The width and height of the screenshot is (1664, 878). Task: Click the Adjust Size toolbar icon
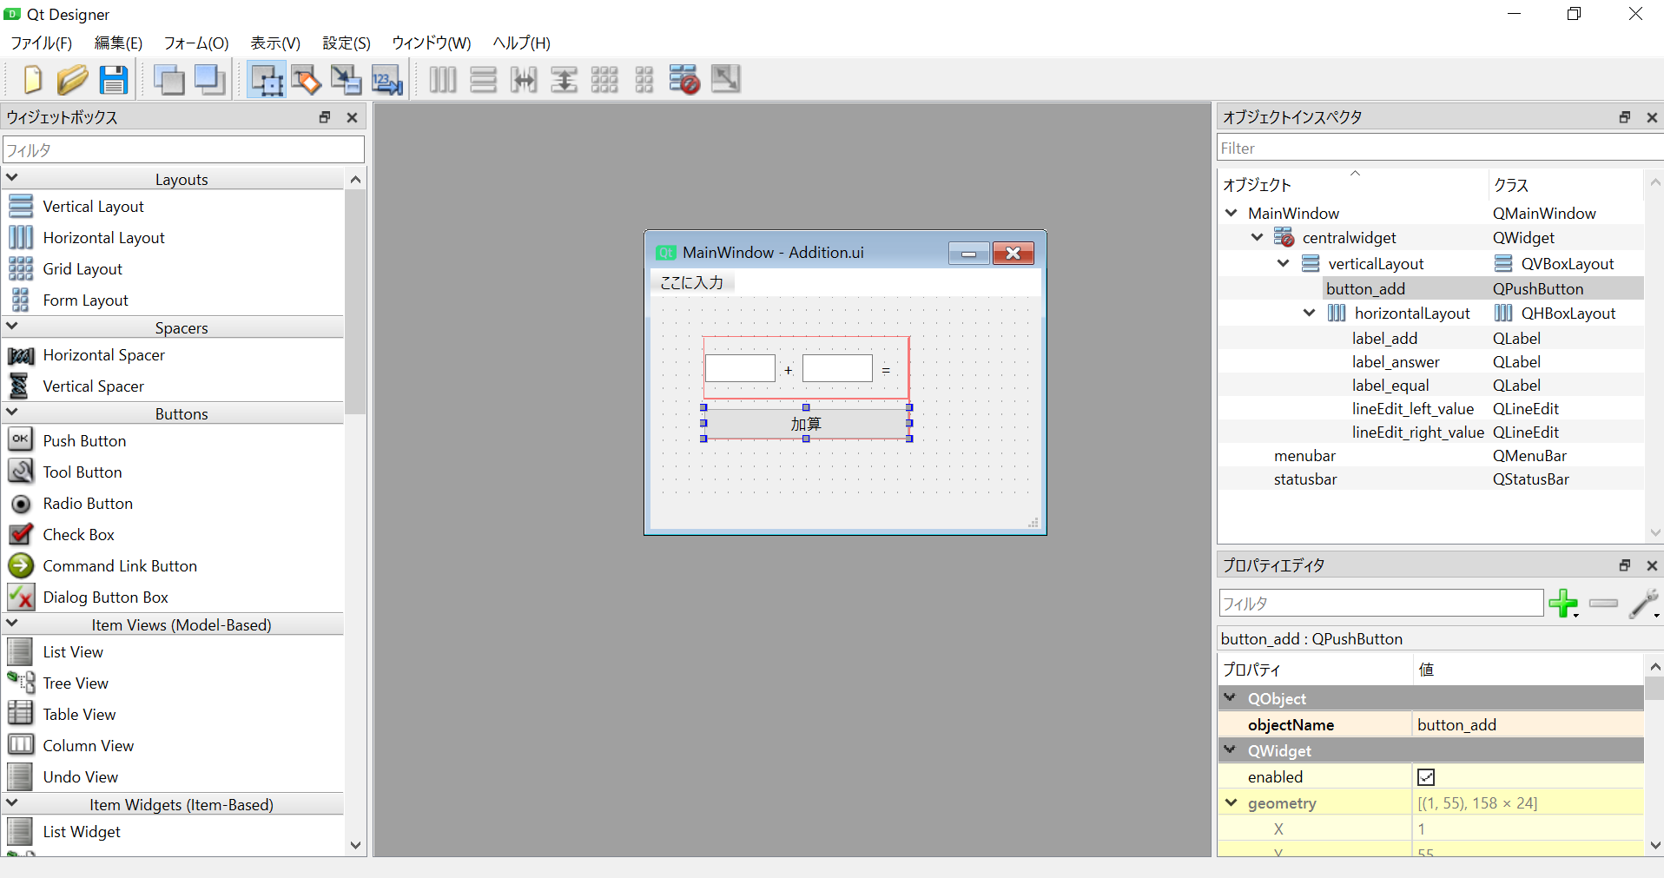[726, 79]
